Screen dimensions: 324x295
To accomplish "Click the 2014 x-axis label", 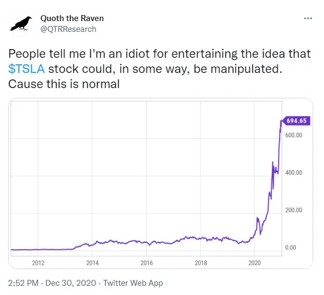I will click(x=92, y=263).
